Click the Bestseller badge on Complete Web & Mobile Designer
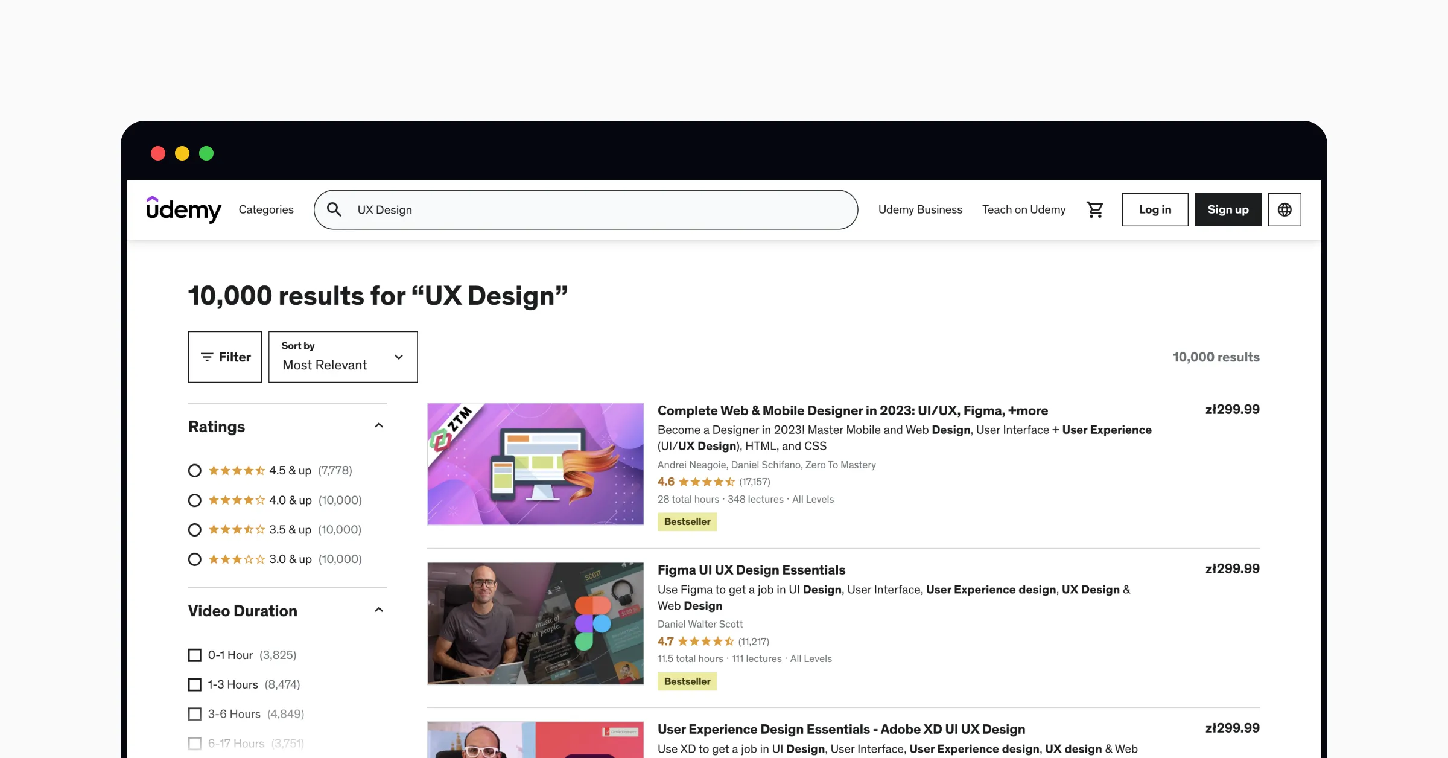Viewport: 1448px width, 758px height. [x=687, y=521]
